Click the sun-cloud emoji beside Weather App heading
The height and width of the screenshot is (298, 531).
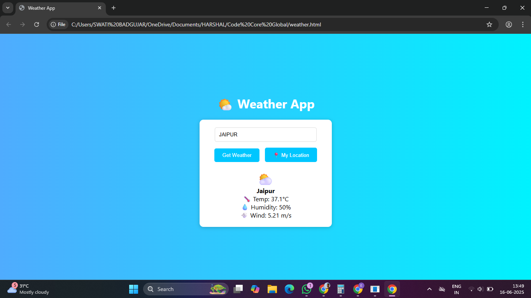(225, 105)
